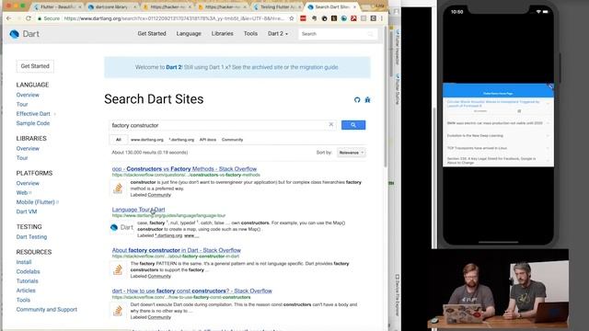
Task: Open the Sort by Relevance dropdown
Action: (352, 153)
